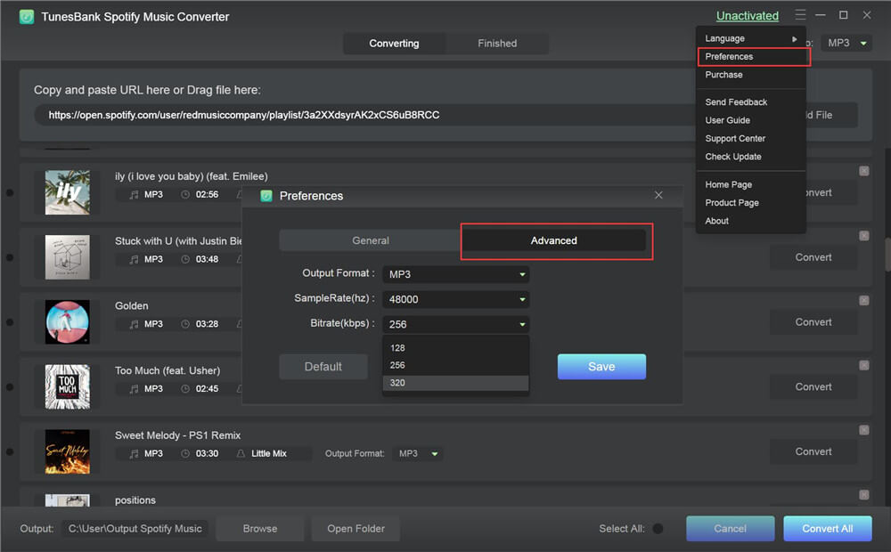Viewport: 891px width, 552px height.
Task: Remove the Golden track with X icon
Action: click(863, 300)
